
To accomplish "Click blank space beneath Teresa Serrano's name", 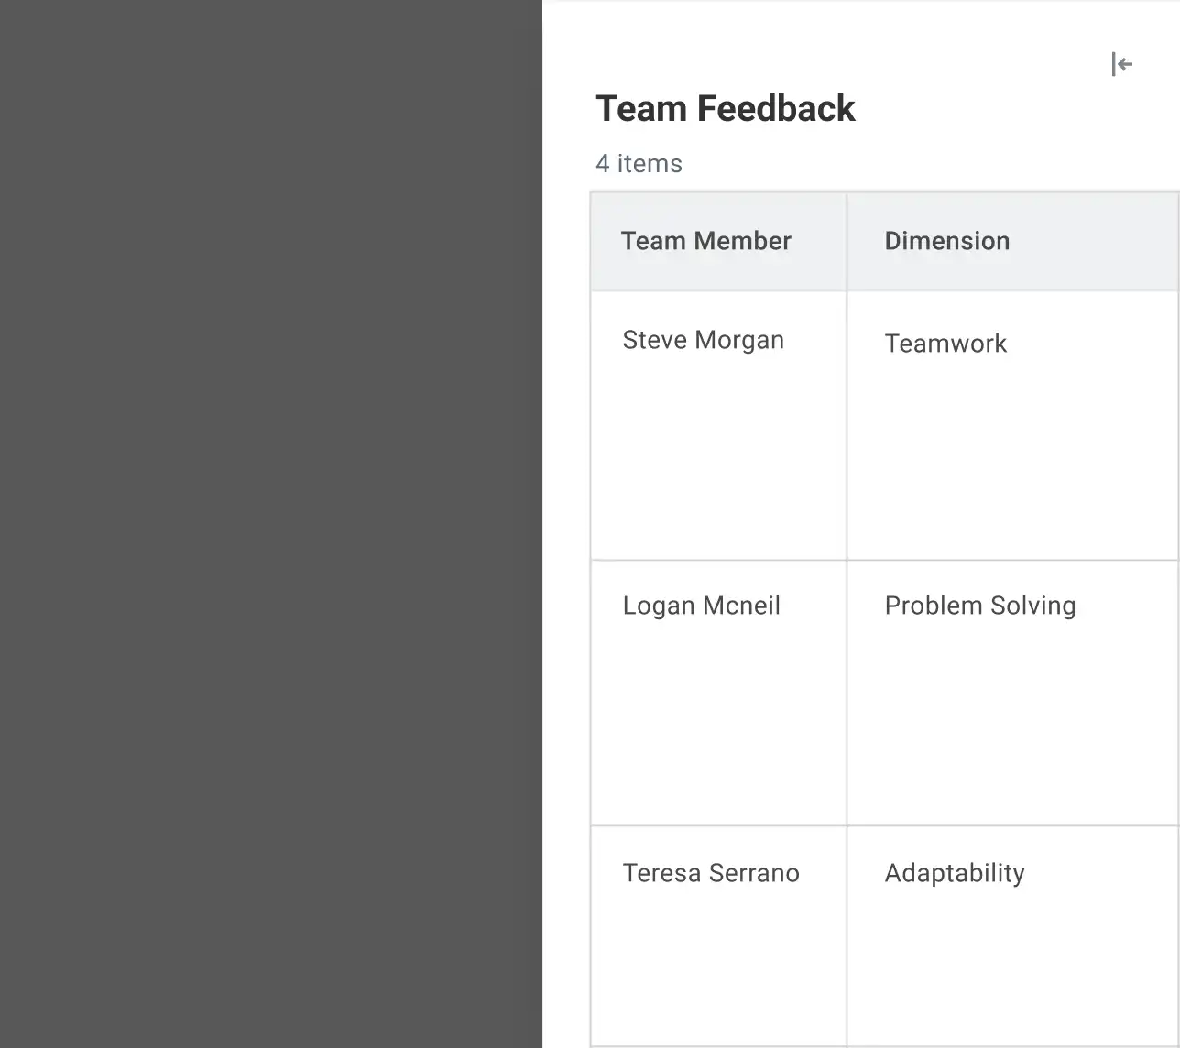I will pos(717,971).
